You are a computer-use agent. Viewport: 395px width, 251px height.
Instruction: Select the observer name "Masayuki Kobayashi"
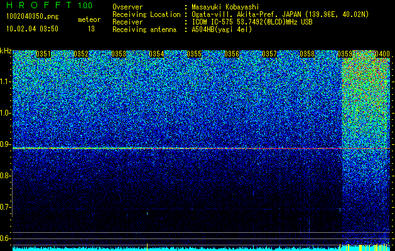pyautogui.click(x=225, y=7)
